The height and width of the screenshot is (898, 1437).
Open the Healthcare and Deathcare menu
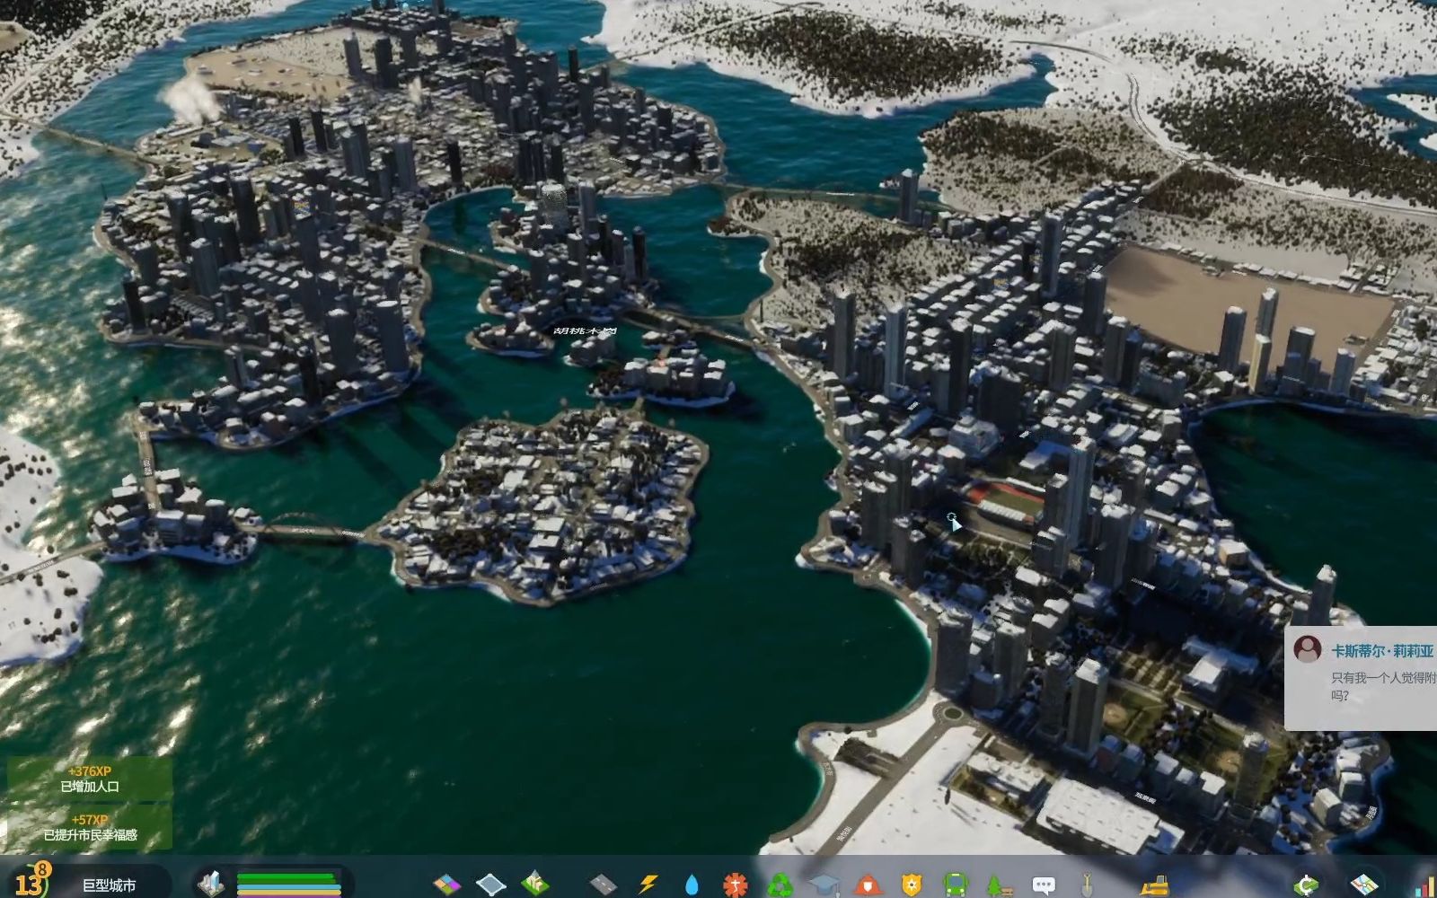tap(736, 884)
